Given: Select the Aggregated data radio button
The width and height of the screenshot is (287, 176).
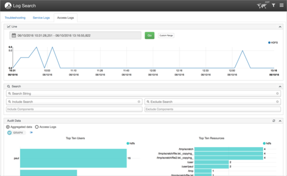Looking at the screenshot, I should [8, 127].
